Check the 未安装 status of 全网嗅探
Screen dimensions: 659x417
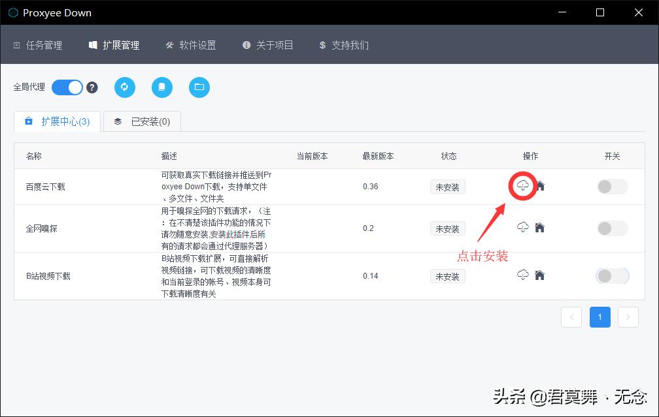(x=447, y=228)
